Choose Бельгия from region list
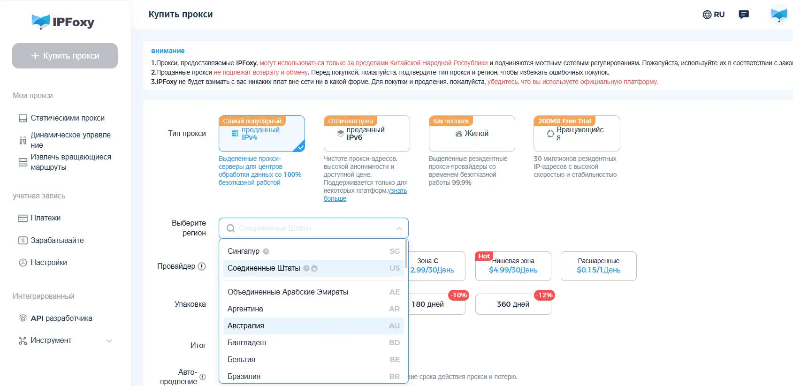Image resolution: width=793 pixels, height=386 pixels. [313, 360]
